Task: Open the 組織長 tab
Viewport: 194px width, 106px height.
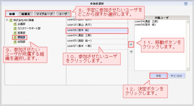Action: coord(26,14)
